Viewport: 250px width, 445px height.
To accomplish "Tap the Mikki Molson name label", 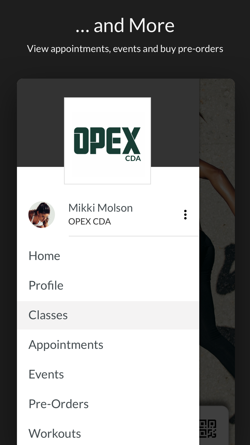I will pyautogui.click(x=100, y=208).
